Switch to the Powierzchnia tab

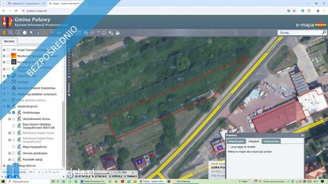[x=271, y=141]
